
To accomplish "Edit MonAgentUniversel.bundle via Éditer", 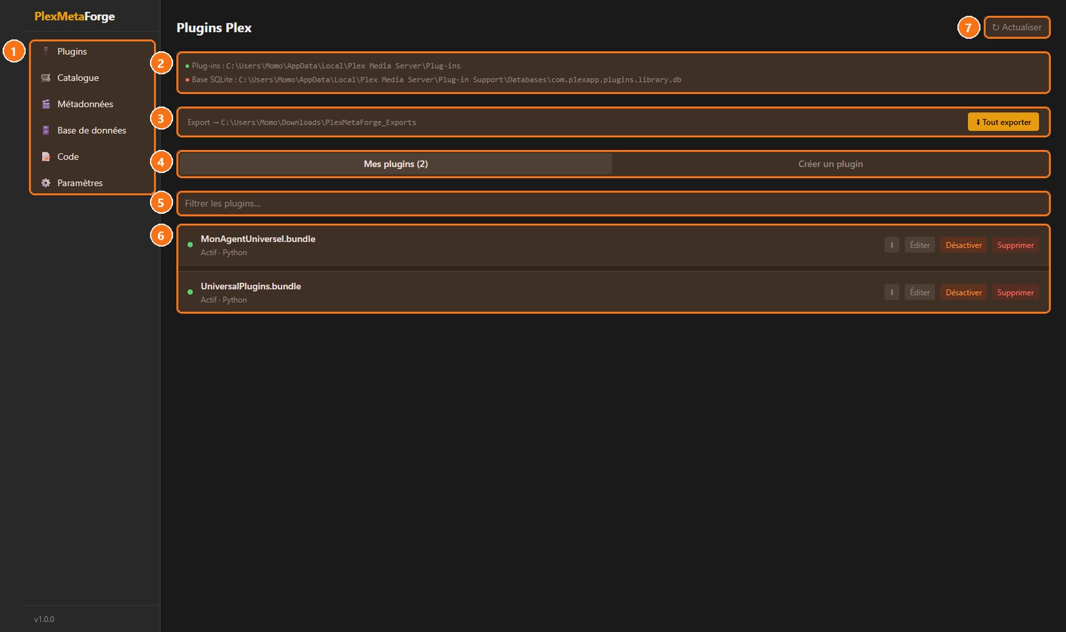I will (919, 245).
